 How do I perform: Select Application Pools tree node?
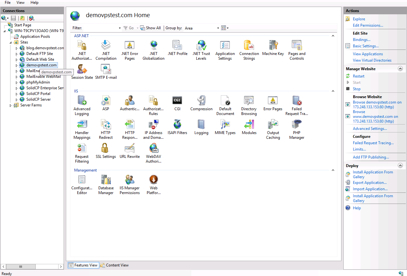point(35,37)
